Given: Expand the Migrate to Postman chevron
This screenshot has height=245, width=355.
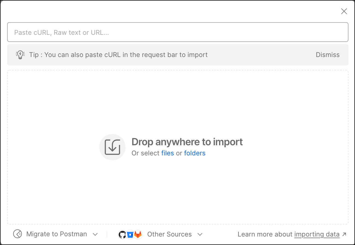Looking at the screenshot, I should tap(95, 234).
